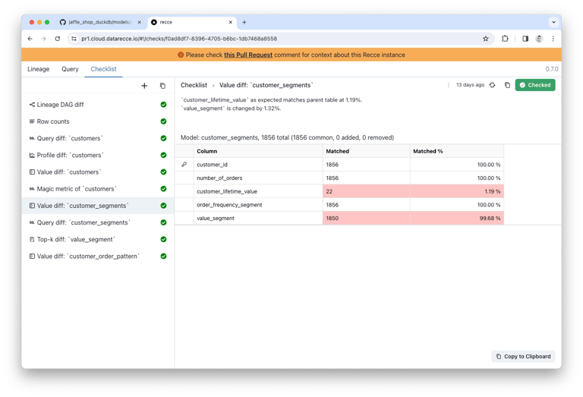Open Row counts check
Image resolution: width=583 pixels, height=397 pixels.
coord(97,121)
